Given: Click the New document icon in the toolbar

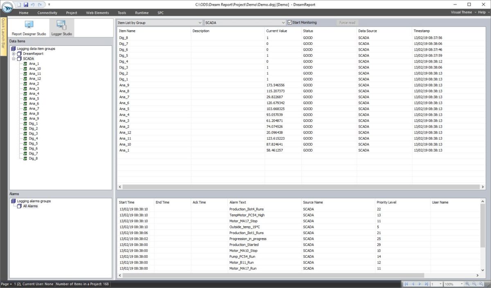Looking at the screenshot, I should click(x=20, y=4).
